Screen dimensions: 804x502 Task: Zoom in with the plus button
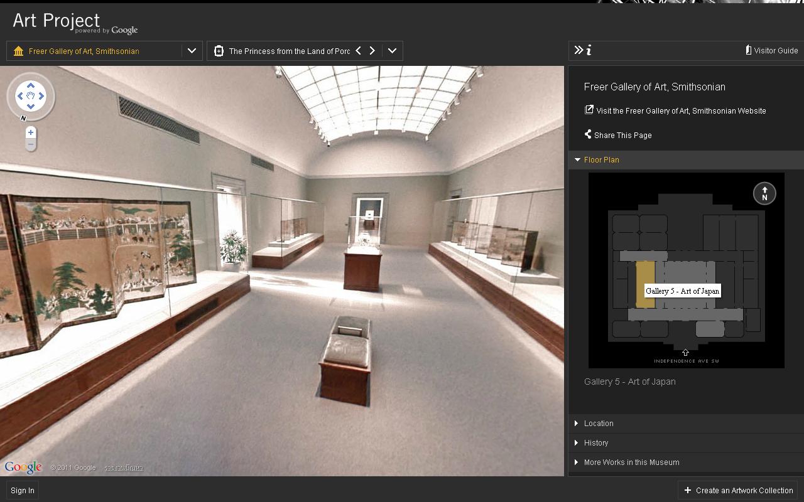(31, 132)
